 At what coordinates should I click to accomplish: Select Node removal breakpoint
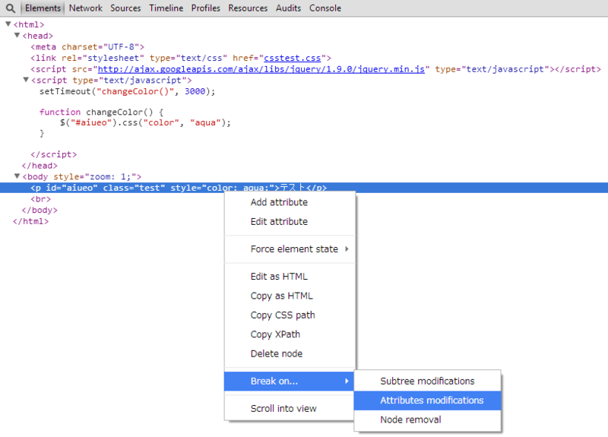(x=427, y=420)
